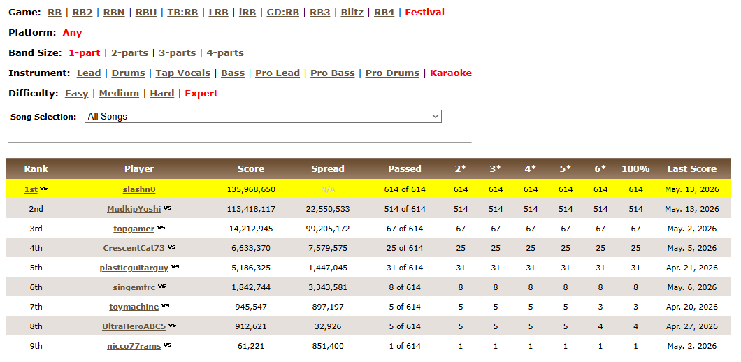Select the RB3 game link
Screen dimensions: 741x362
pyautogui.click(x=320, y=13)
